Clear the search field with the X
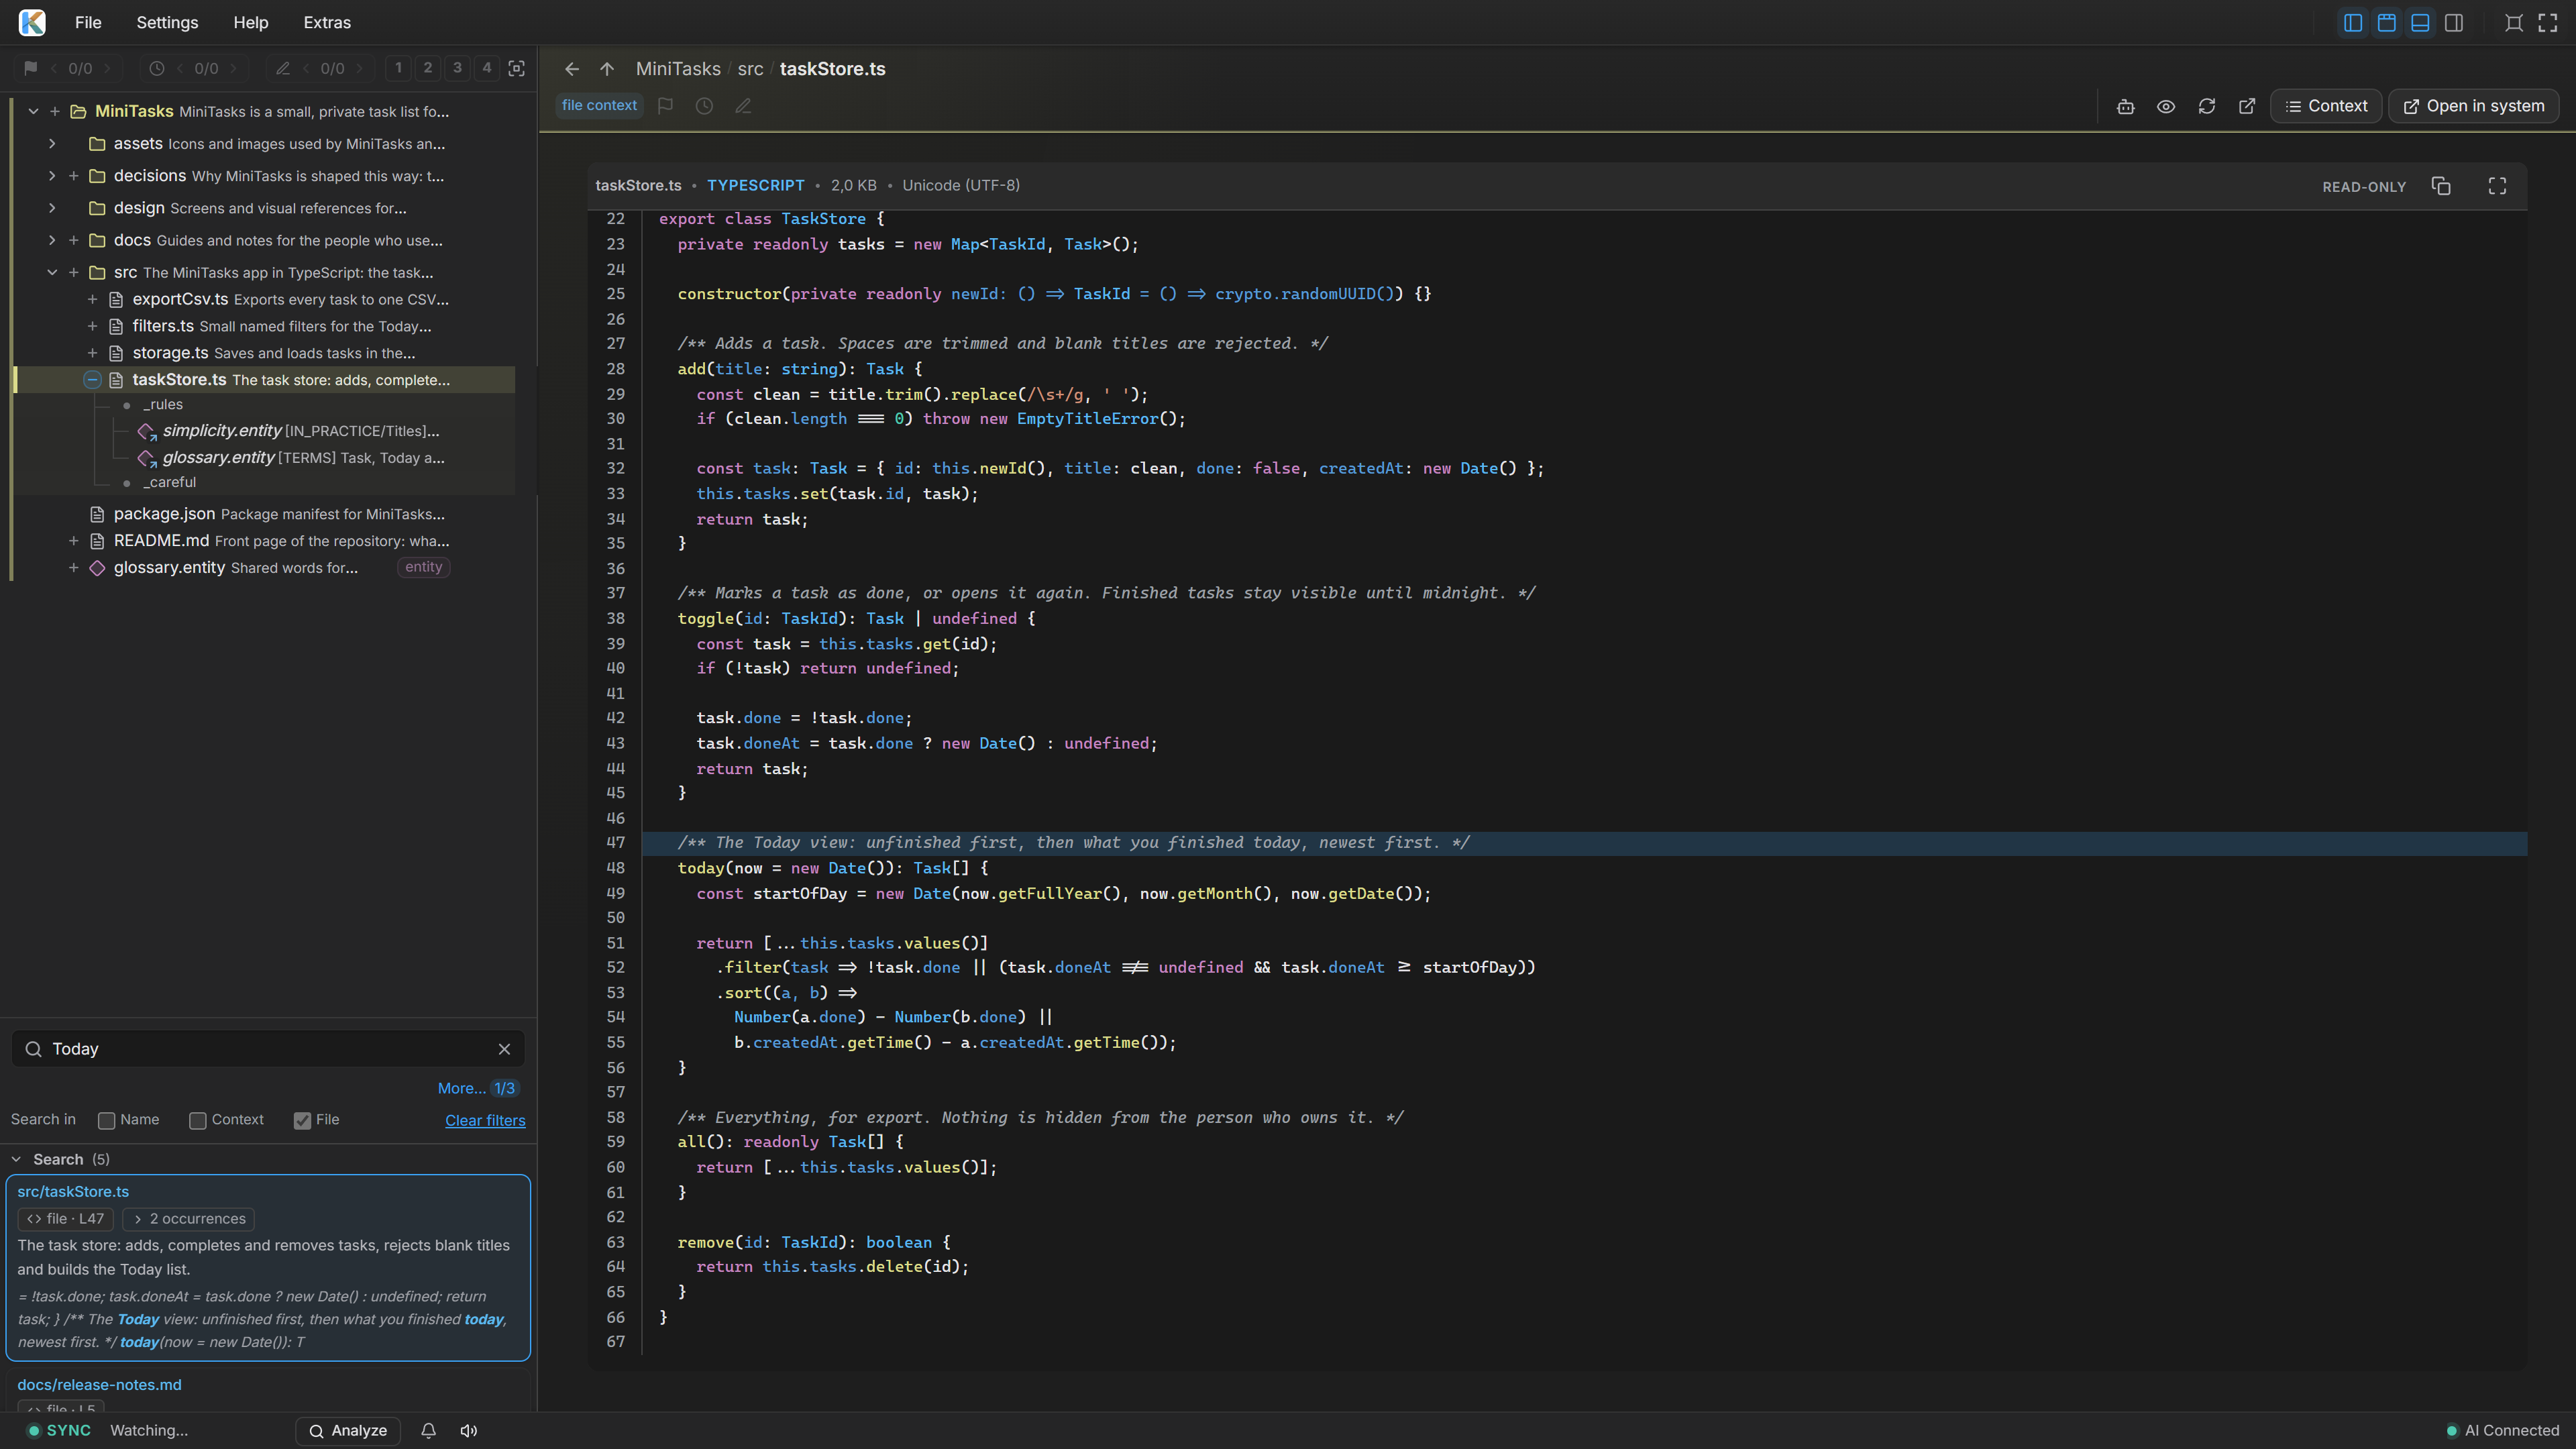 point(504,1049)
